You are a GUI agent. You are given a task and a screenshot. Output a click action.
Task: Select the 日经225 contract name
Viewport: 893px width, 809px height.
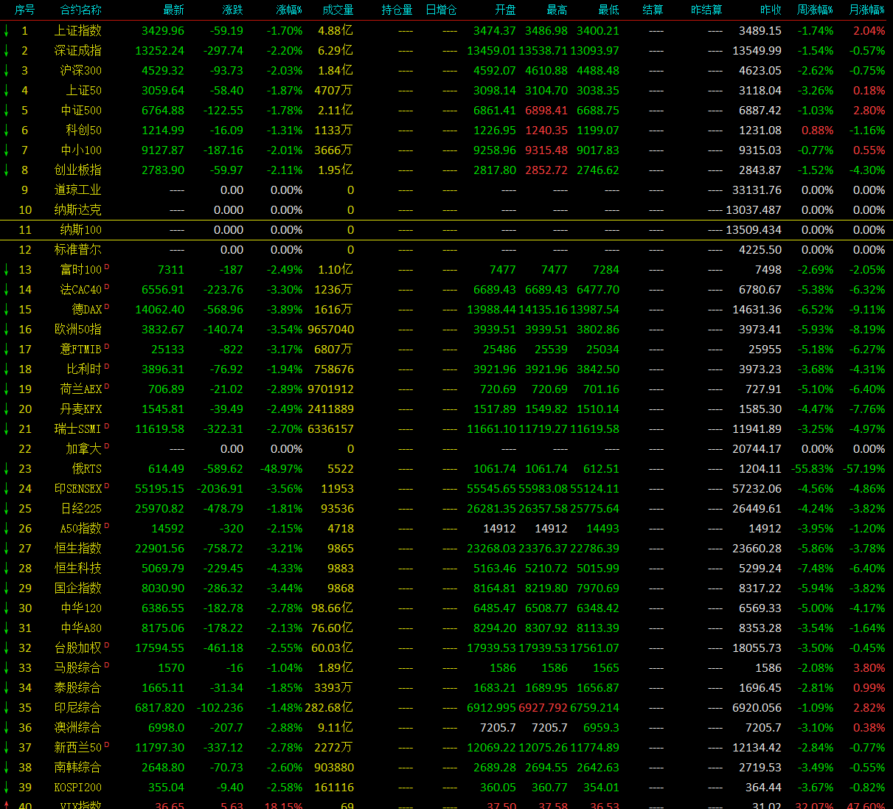point(80,509)
